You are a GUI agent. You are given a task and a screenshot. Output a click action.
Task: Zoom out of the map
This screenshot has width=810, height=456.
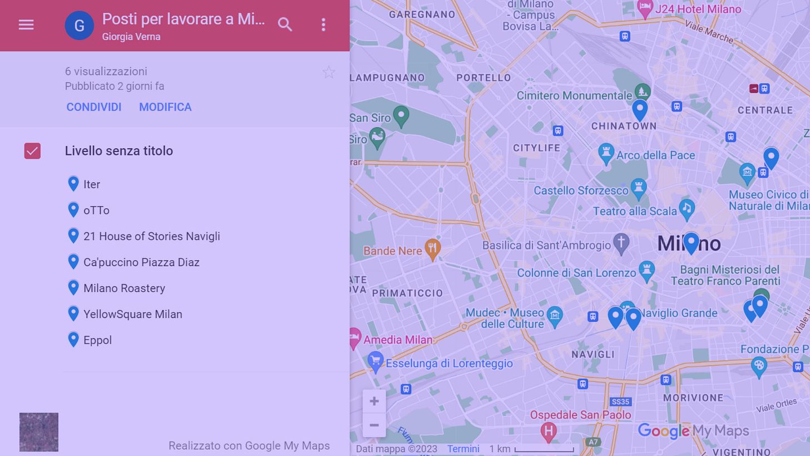374,425
